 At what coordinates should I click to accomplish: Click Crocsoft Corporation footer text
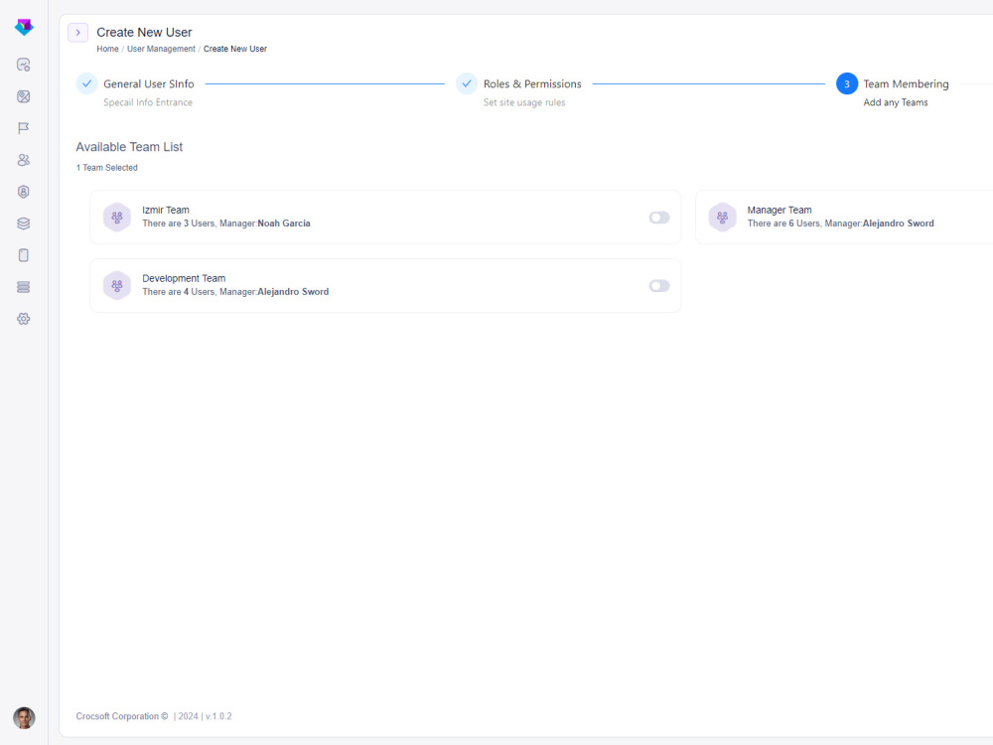coord(121,716)
